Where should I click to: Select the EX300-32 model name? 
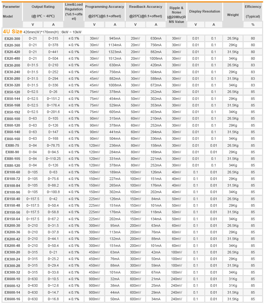click(x=12, y=272)
